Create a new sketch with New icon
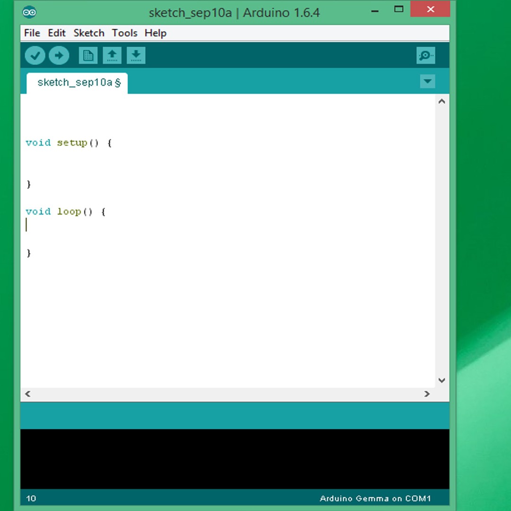Screen dimensions: 511x511 click(88, 55)
